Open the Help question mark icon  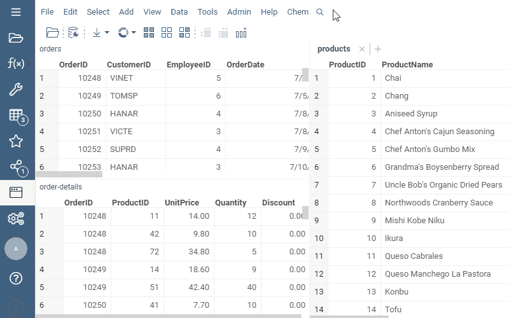(16, 278)
